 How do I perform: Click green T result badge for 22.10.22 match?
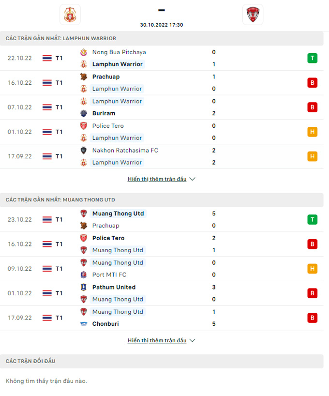pyautogui.click(x=313, y=58)
